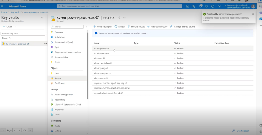The image size is (262, 135).
Task: Open portal settings gear icon
Action: click(207, 6)
